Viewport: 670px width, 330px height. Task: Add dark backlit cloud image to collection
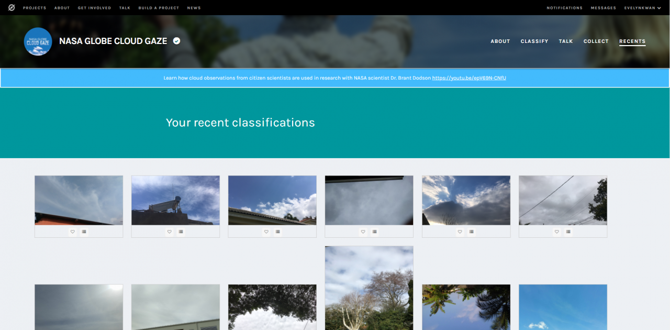point(472,232)
